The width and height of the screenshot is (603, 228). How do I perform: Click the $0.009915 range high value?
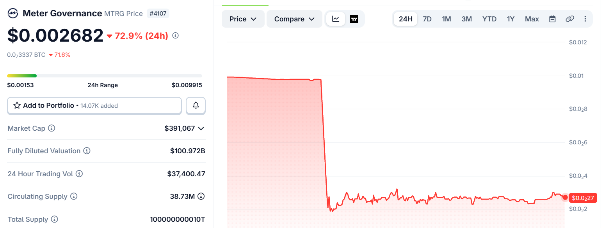pos(187,85)
